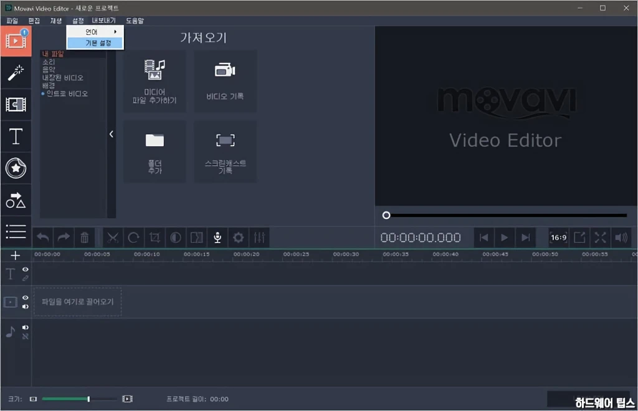Open the Transitions panel icon
638x411 pixels.
(16, 104)
